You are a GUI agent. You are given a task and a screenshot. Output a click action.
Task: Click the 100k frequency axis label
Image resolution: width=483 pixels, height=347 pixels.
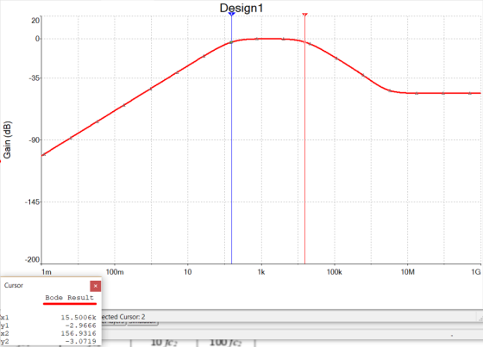coord(335,272)
